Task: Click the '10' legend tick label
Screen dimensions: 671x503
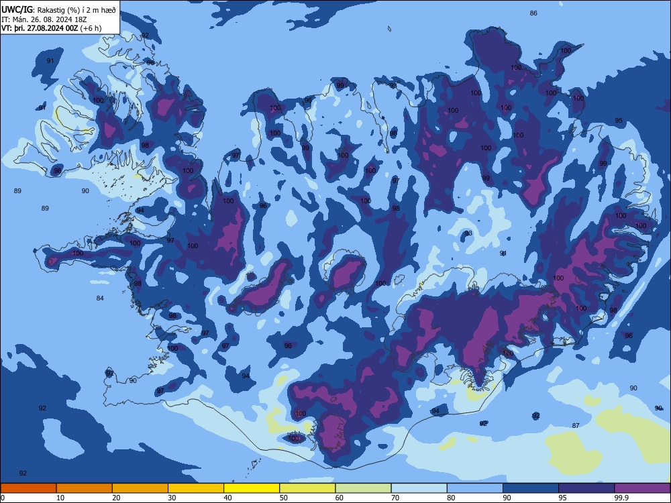Action: 60,498
